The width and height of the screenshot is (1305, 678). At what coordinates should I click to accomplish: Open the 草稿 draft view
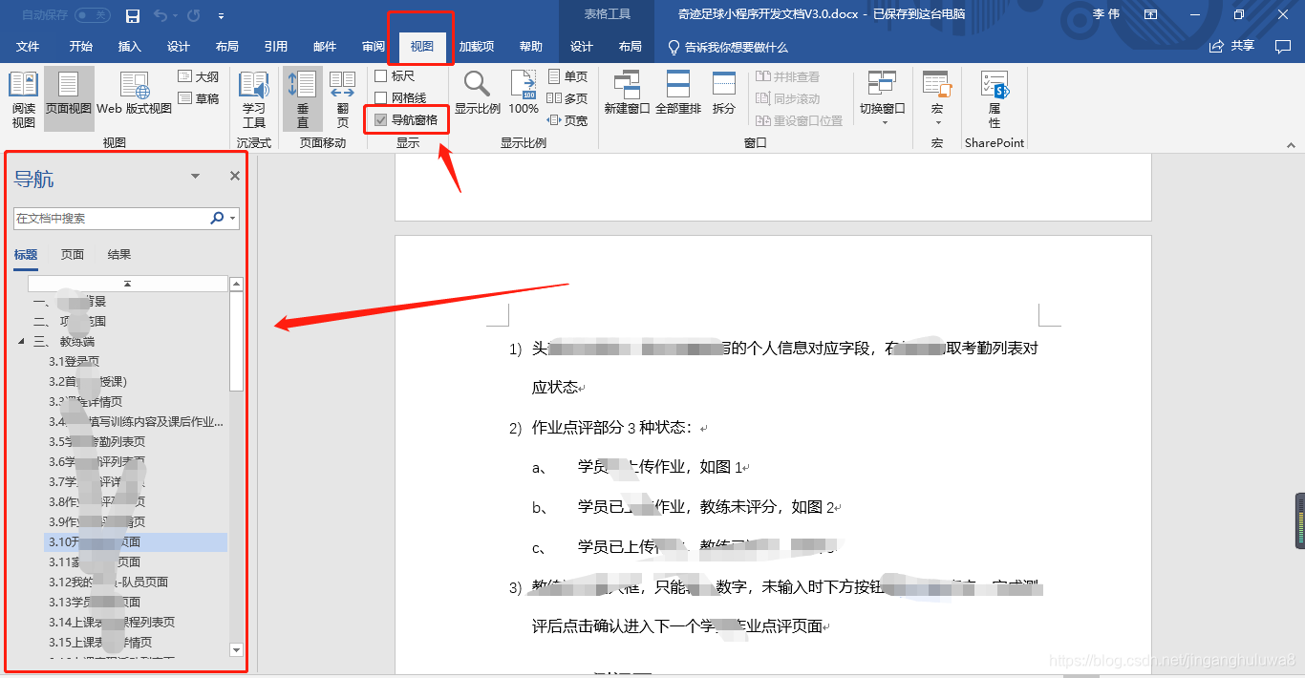pyautogui.click(x=199, y=98)
